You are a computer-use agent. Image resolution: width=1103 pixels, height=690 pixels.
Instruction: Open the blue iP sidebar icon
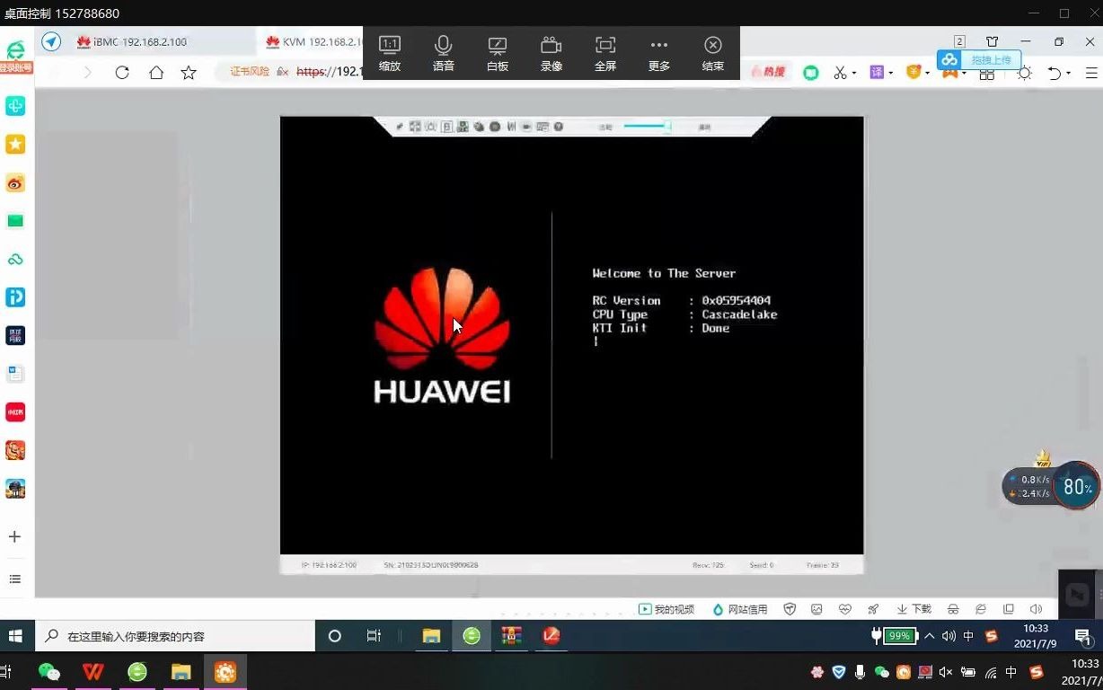click(15, 297)
